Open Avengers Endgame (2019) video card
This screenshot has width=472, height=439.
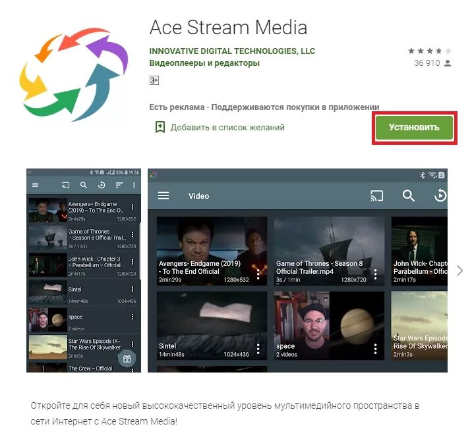[212, 251]
